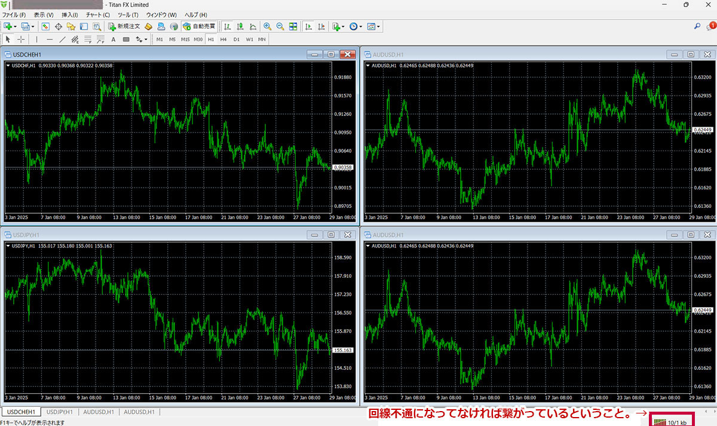Switch timeframe to H4
Image resolution: width=717 pixels, height=426 pixels.
tap(223, 39)
